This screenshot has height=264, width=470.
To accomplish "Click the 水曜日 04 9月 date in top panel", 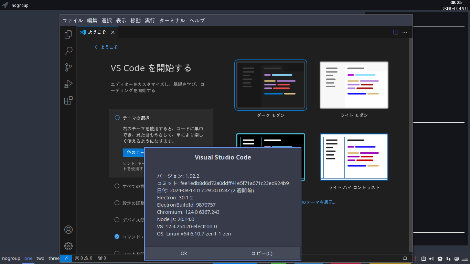I will (x=456, y=9).
